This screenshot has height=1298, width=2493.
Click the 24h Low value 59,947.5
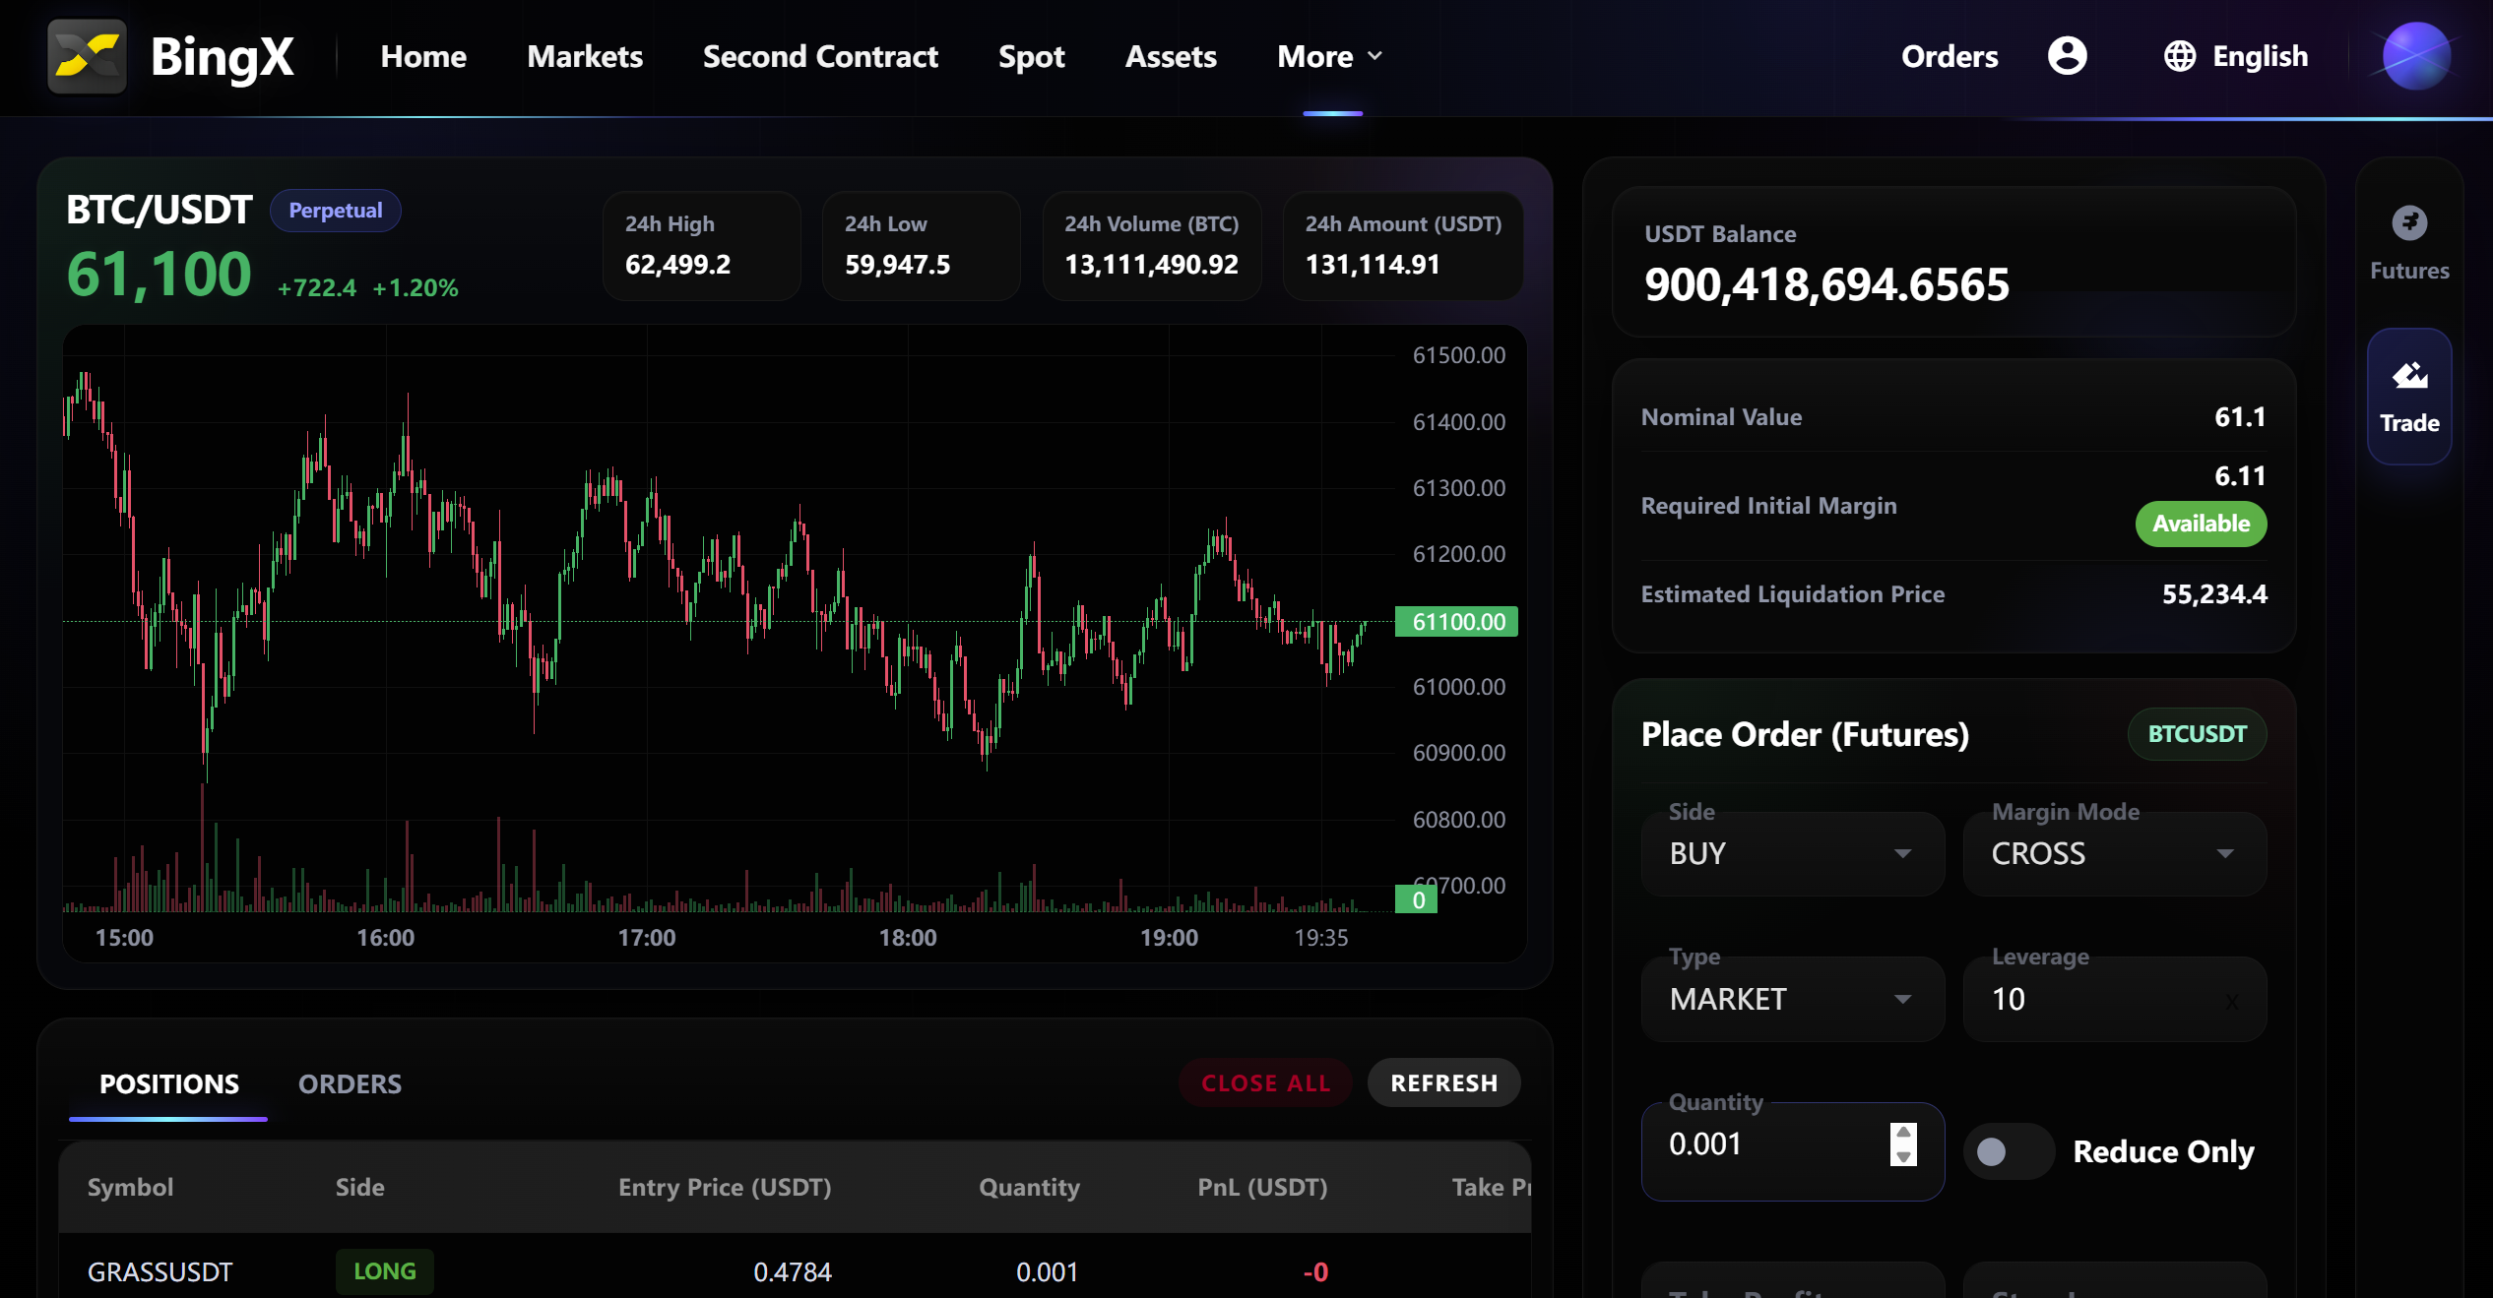(897, 264)
